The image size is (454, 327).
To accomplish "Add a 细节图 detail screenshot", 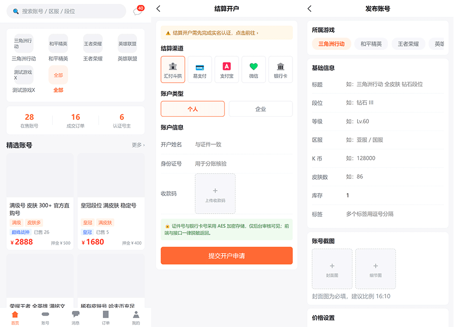I will [x=376, y=269].
